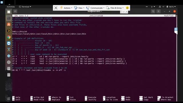Click the Undo shortcut label
This screenshot has width=183, height=103.
coord(128,97)
